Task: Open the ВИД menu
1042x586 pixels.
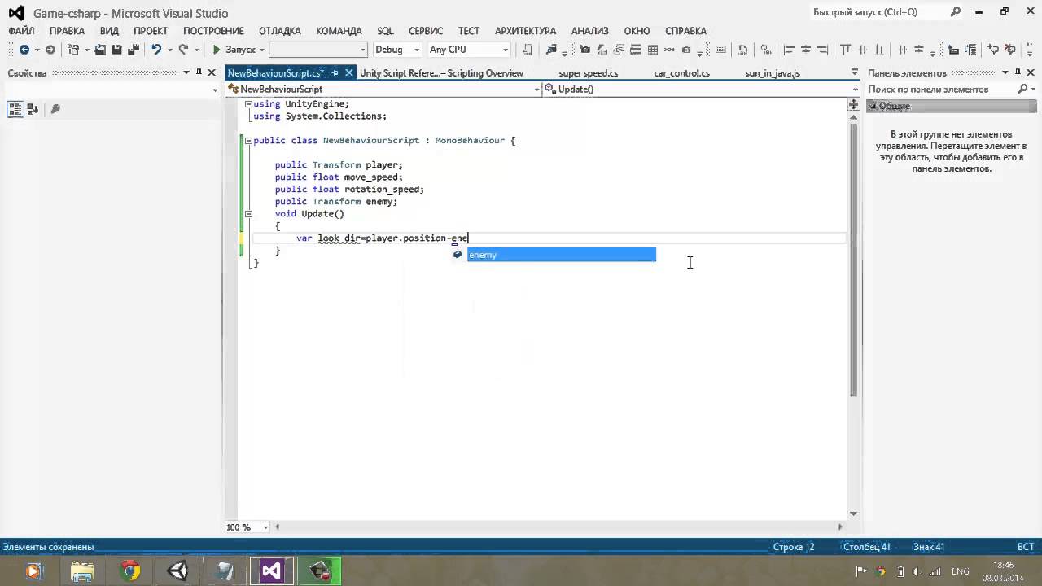Action: pos(109,31)
